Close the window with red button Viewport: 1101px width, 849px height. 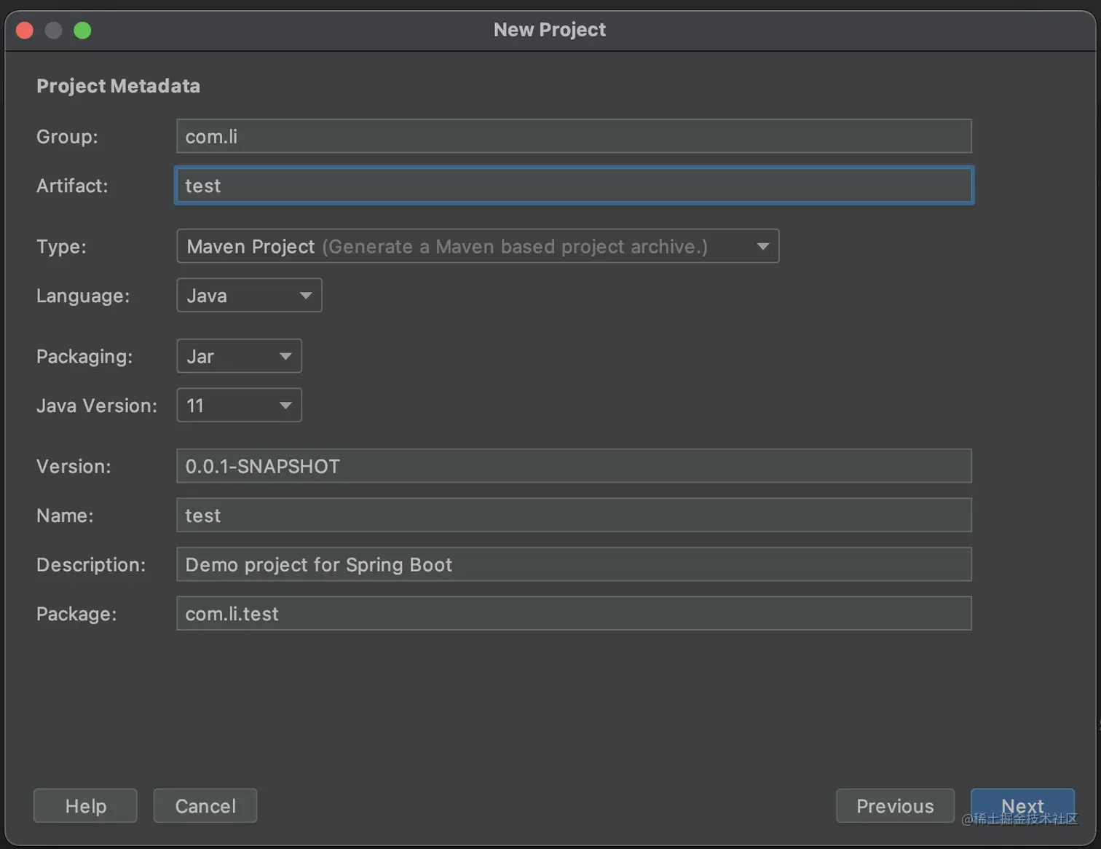(x=25, y=30)
